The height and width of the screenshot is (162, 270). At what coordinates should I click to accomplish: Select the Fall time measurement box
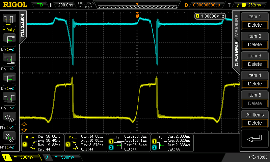tap(86, 143)
